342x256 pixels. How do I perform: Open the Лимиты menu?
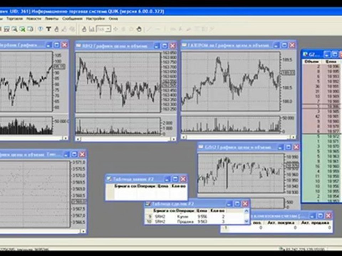[52, 19]
